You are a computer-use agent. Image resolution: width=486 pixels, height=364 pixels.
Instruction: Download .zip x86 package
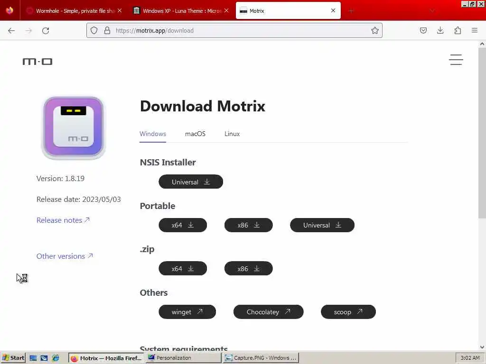coord(249,268)
